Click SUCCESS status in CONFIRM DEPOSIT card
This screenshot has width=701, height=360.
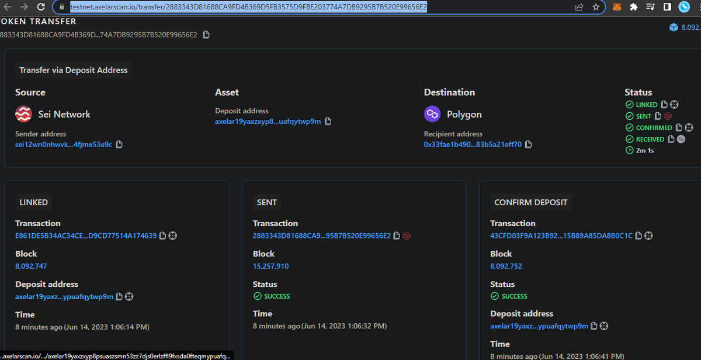pyautogui.click(x=509, y=296)
